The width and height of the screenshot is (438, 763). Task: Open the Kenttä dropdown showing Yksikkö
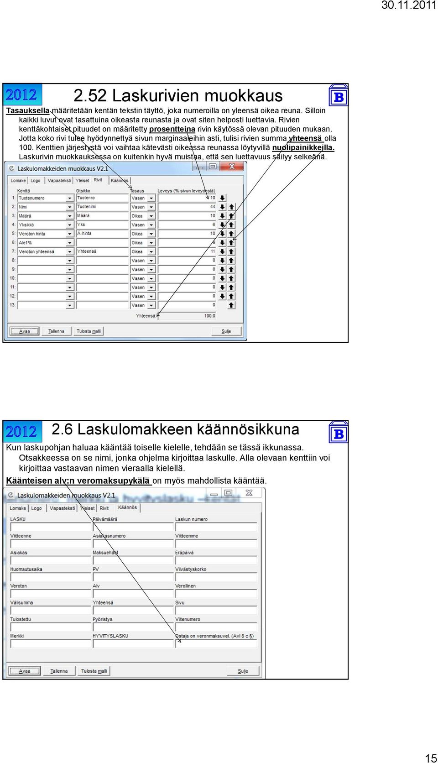tap(69, 225)
